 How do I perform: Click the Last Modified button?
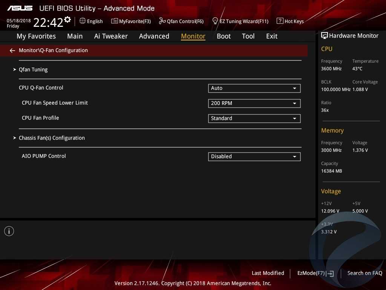point(268,273)
